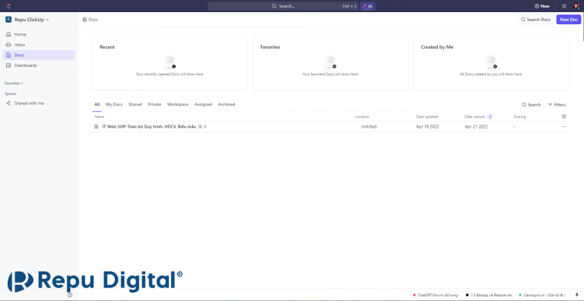Image resolution: width=584 pixels, height=301 pixels.
Task: Switch to the Archived tab
Action: tap(227, 104)
